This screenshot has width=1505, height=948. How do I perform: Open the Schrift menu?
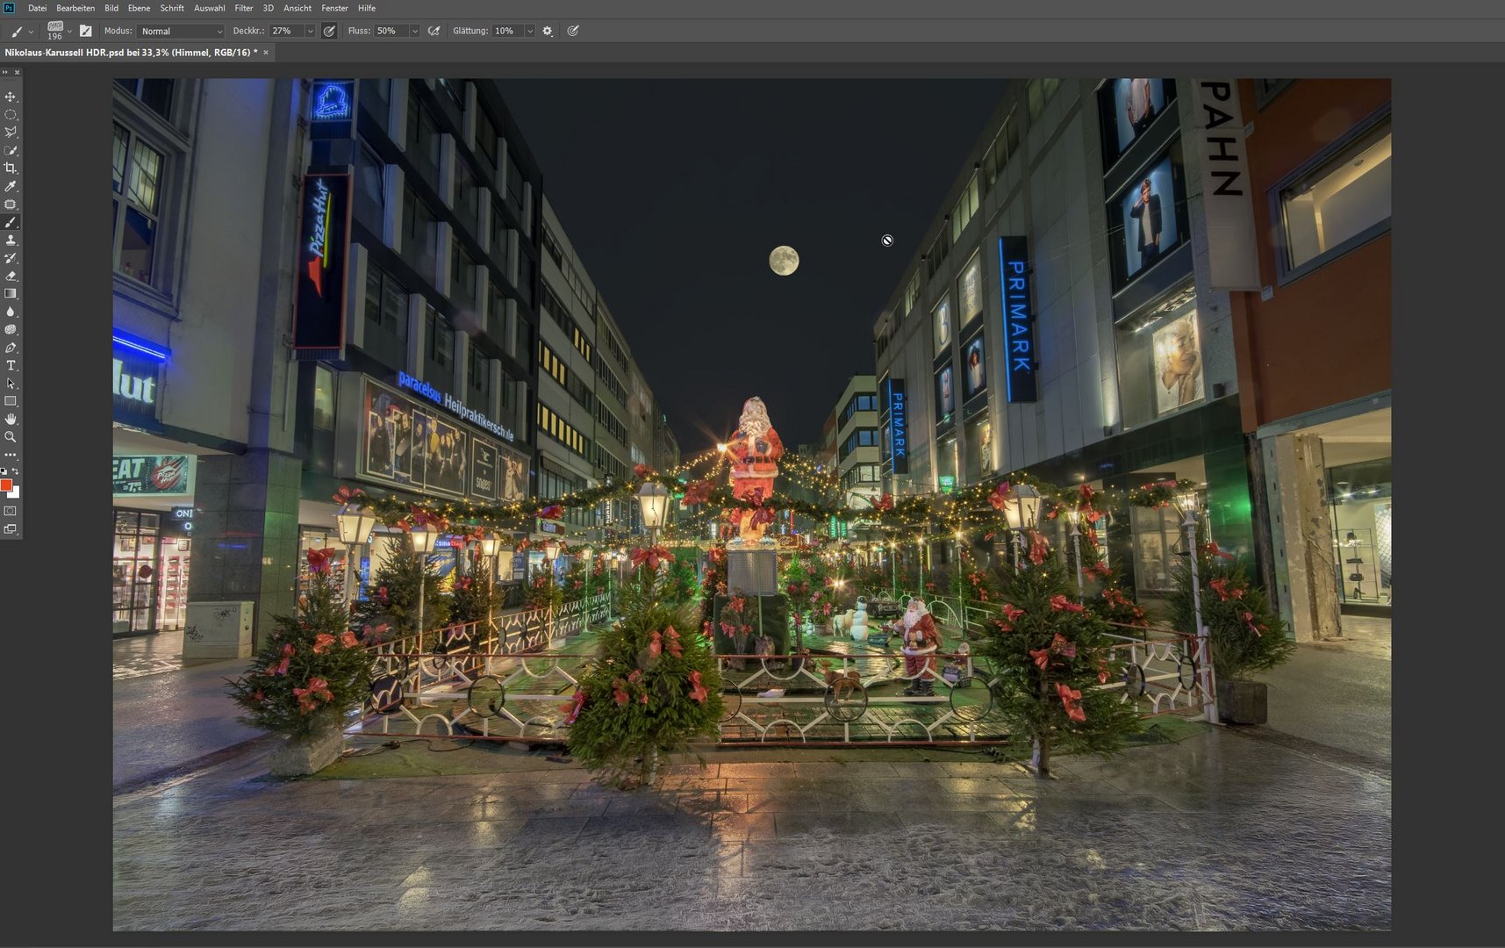point(172,8)
